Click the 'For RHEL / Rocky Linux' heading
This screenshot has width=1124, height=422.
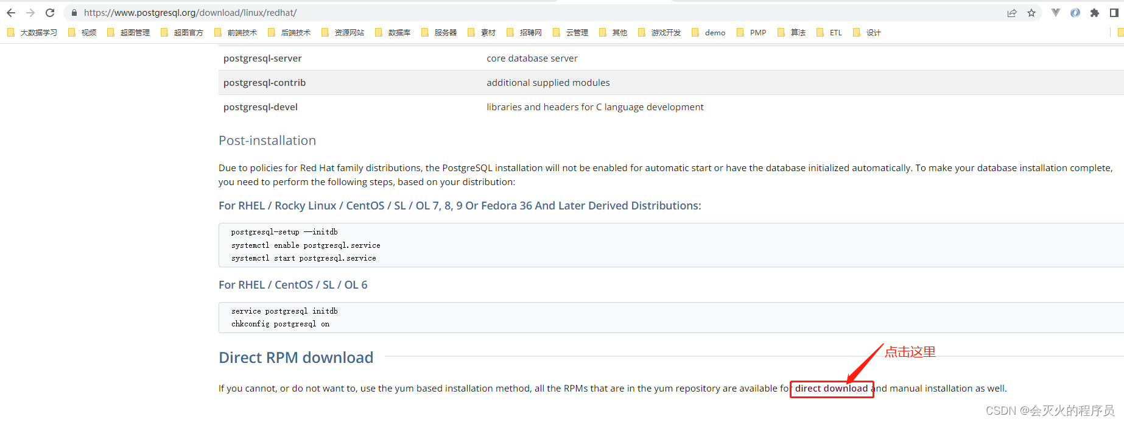point(460,206)
